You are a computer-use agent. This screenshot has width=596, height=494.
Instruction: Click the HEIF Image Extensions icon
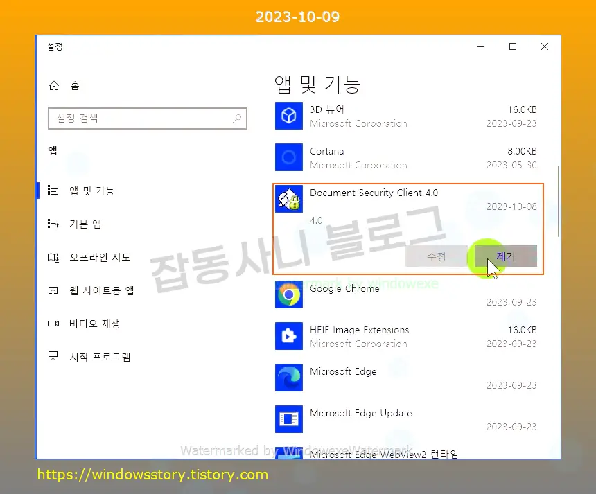point(289,336)
